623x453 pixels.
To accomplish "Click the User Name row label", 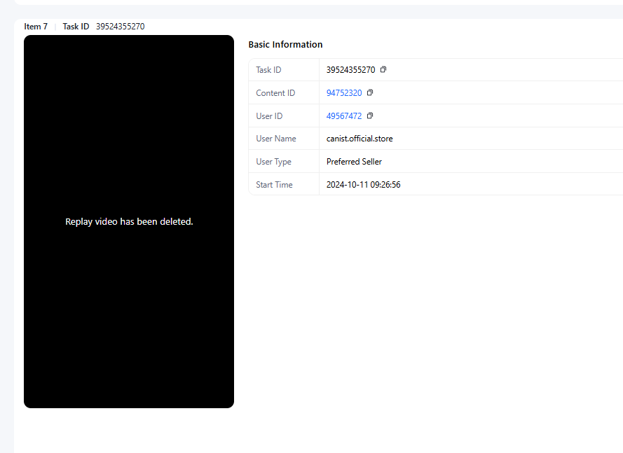I will pos(276,139).
